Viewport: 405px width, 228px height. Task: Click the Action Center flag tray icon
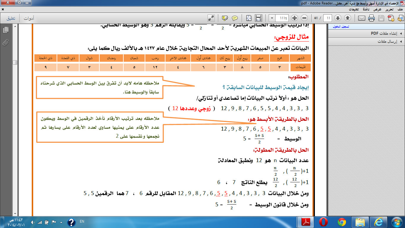click(54, 222)
